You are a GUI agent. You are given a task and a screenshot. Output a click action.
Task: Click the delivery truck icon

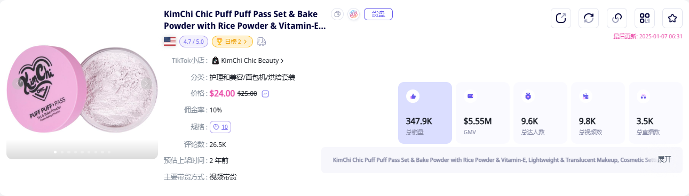click(262, 41)
